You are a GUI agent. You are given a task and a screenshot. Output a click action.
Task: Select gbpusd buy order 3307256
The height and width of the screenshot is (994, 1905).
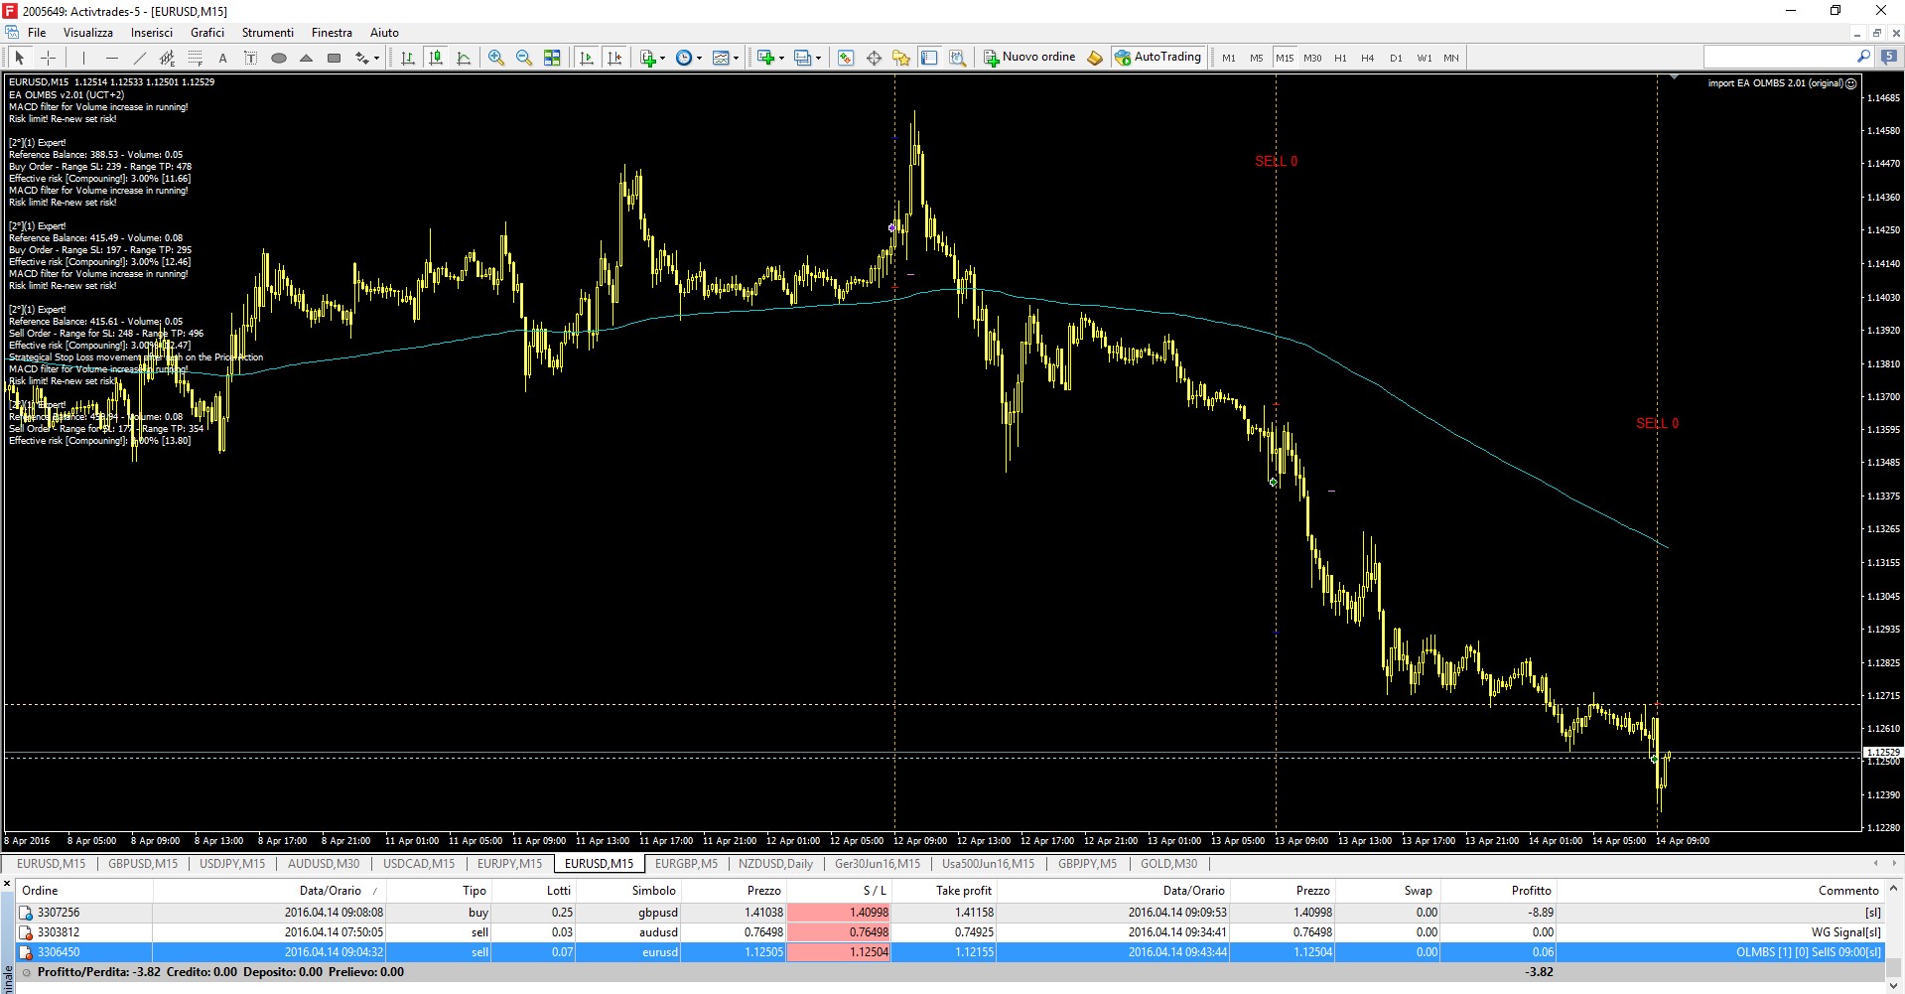(x=951, y=913)
